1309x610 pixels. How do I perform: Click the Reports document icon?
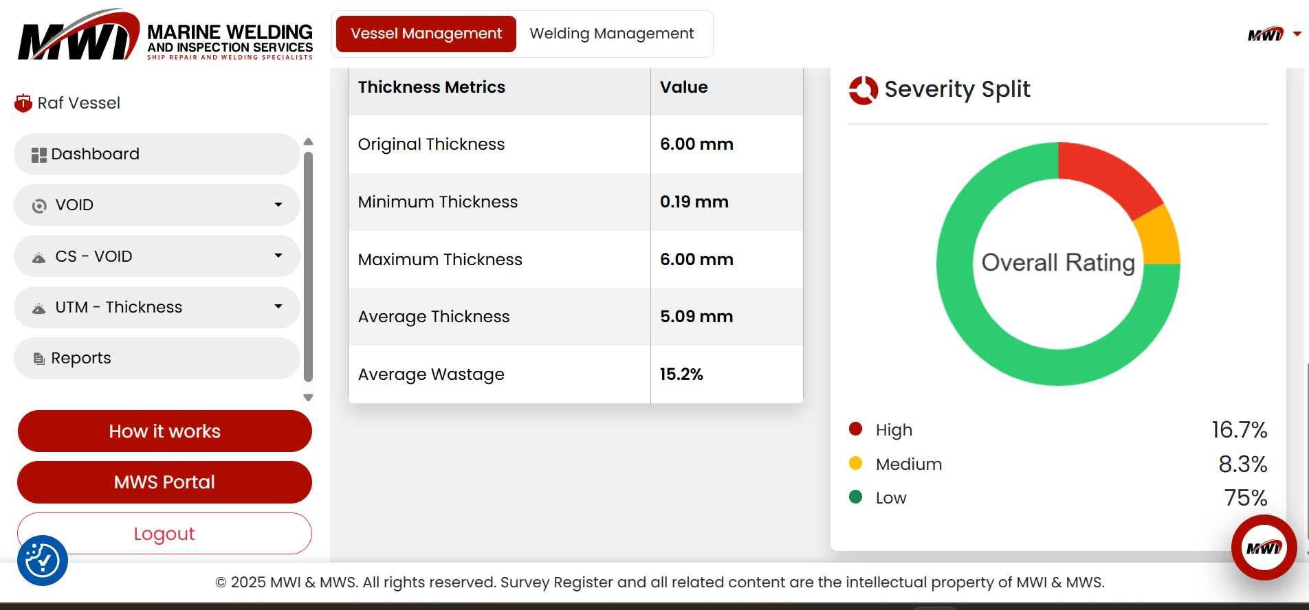(x=39, y=359)
